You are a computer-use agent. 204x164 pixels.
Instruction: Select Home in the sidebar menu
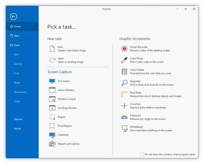point(22,27)
